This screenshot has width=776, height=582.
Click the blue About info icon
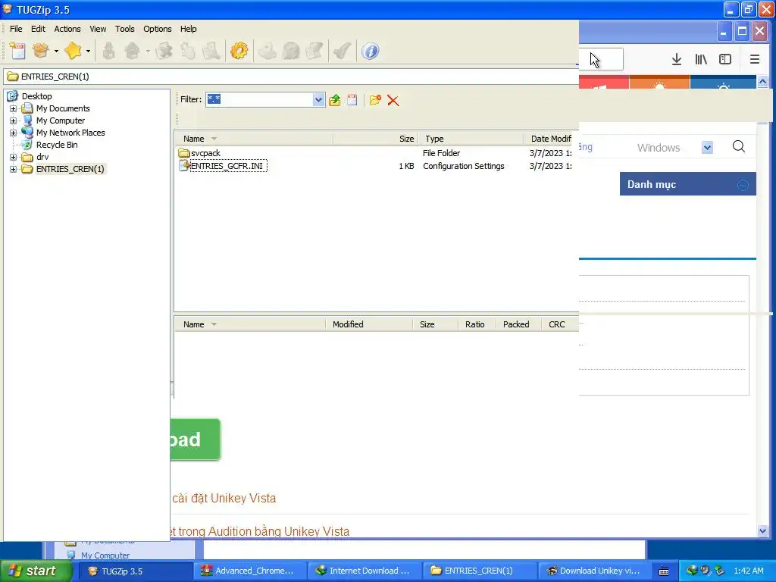[x=370, y=51]
